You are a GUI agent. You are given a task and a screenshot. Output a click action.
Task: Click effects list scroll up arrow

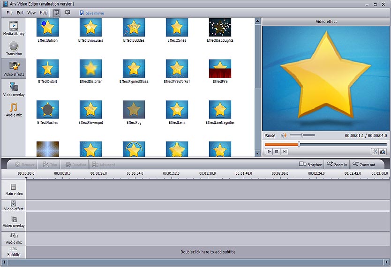pyautogui.click(x=257, y=21)
